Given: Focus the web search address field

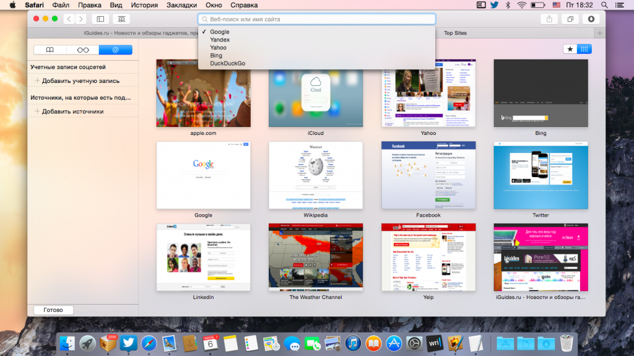Looking at the screenshot, I should (316, 19).
